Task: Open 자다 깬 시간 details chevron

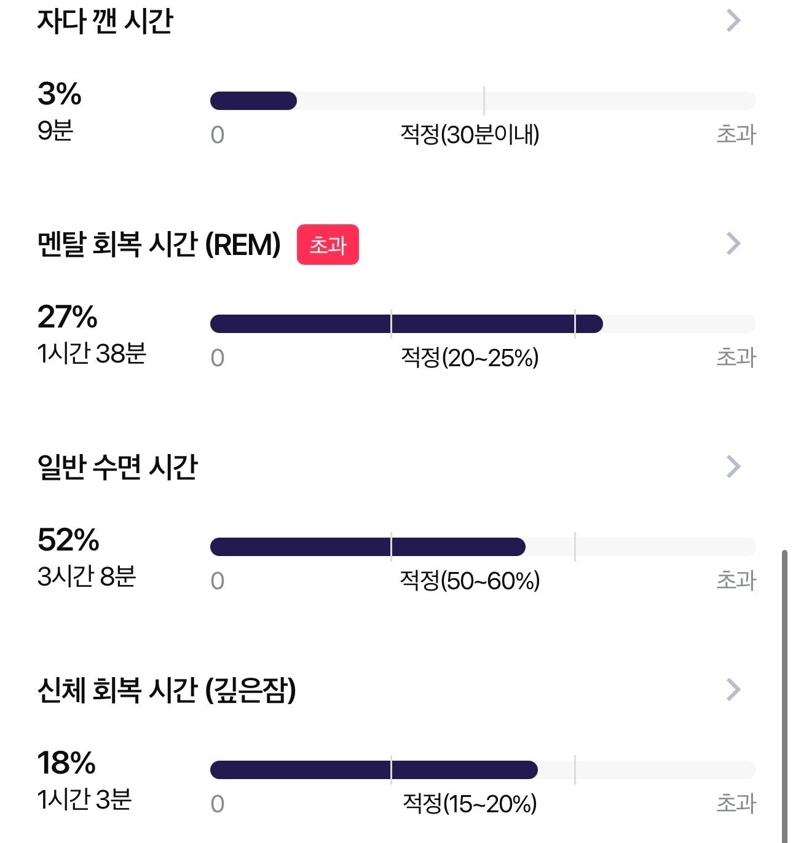Action: 733,20
